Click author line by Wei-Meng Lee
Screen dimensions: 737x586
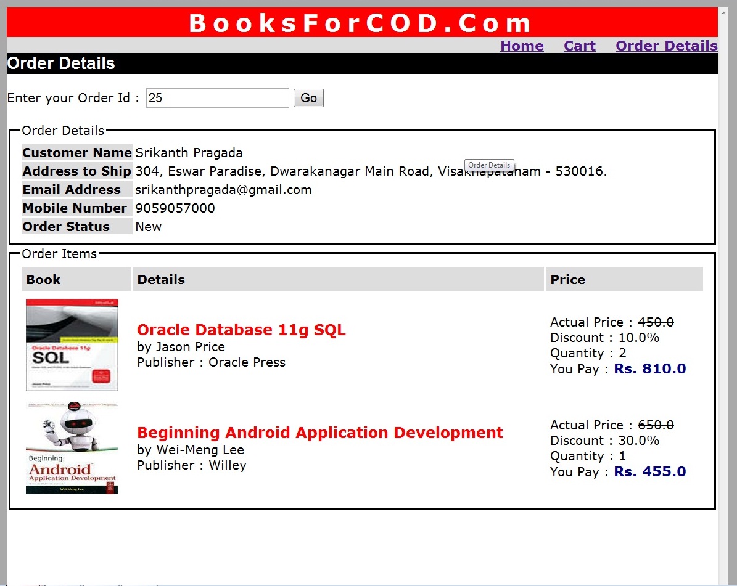coord(191,450)
